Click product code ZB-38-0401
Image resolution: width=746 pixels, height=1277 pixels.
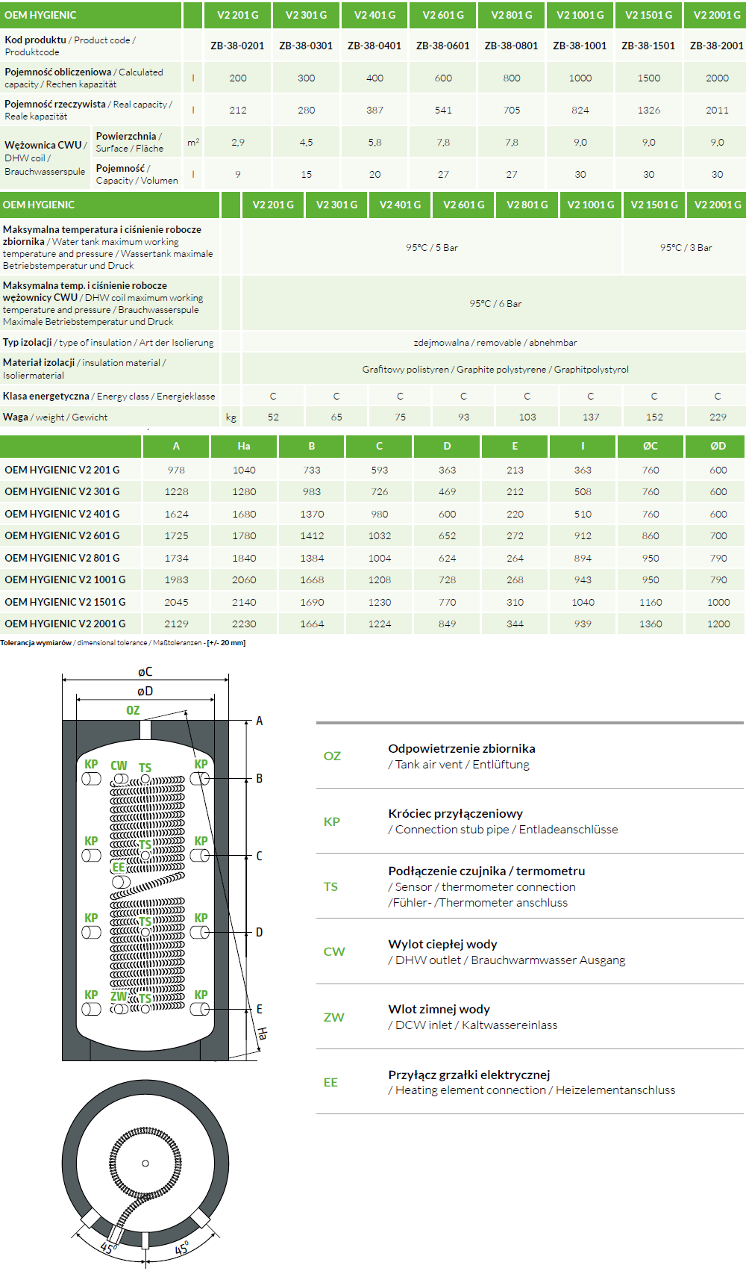pos(374,46)
